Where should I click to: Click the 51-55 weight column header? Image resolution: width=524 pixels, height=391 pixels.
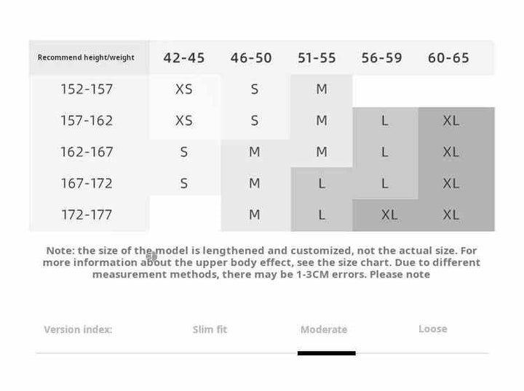click(317, 57)
